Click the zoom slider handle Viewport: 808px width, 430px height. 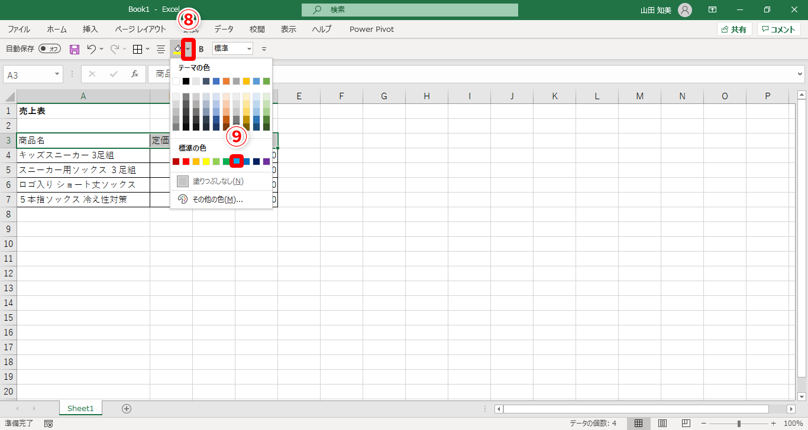pyautogui.click(x=739, y=424)
